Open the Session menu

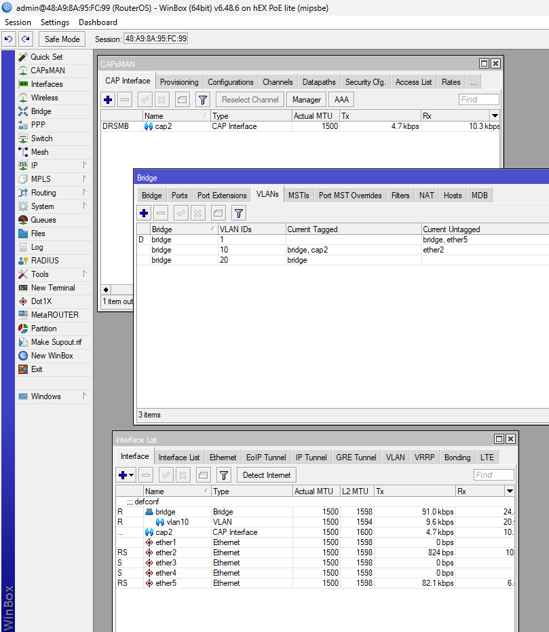point(18,22)
